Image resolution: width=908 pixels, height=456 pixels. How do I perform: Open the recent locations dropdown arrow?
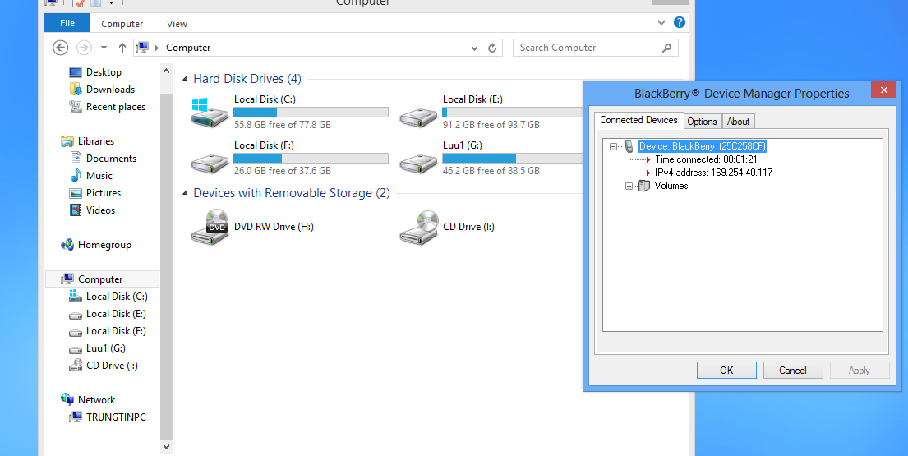tap(104, 48)
